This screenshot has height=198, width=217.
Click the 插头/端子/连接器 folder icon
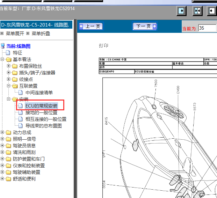[15, 73]
